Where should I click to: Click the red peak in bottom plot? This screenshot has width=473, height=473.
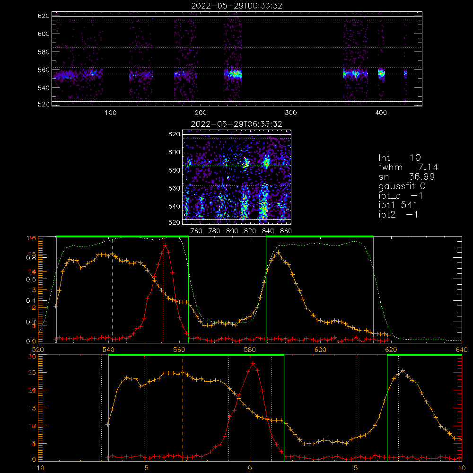[253, 364]
